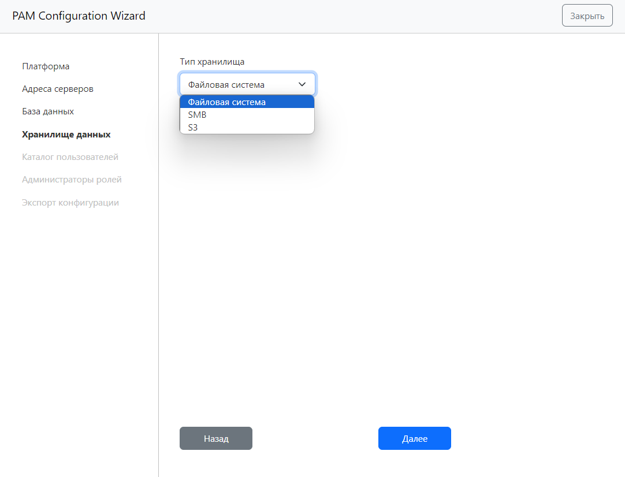Viewport: 625px width, 477px height.
Task: Switch to the База данных step
Action: tap(48, 111)
